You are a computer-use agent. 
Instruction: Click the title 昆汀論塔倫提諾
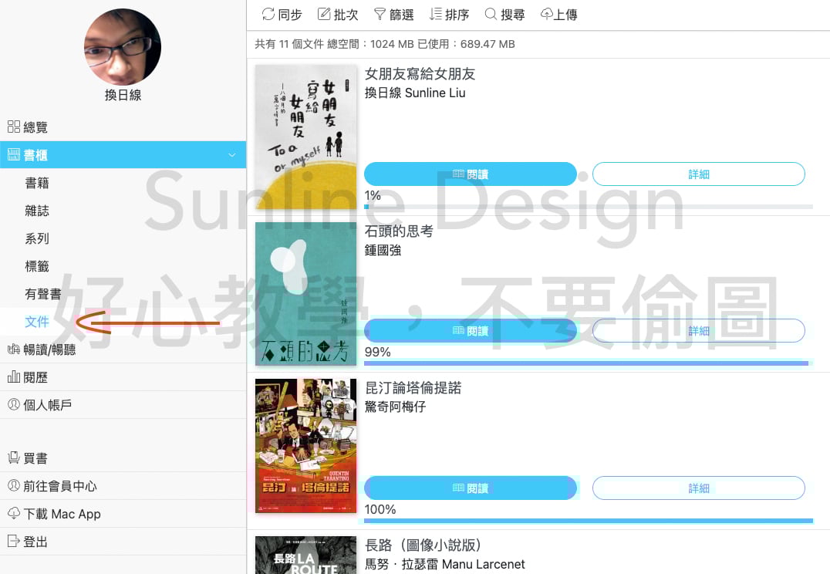point(413,388)
